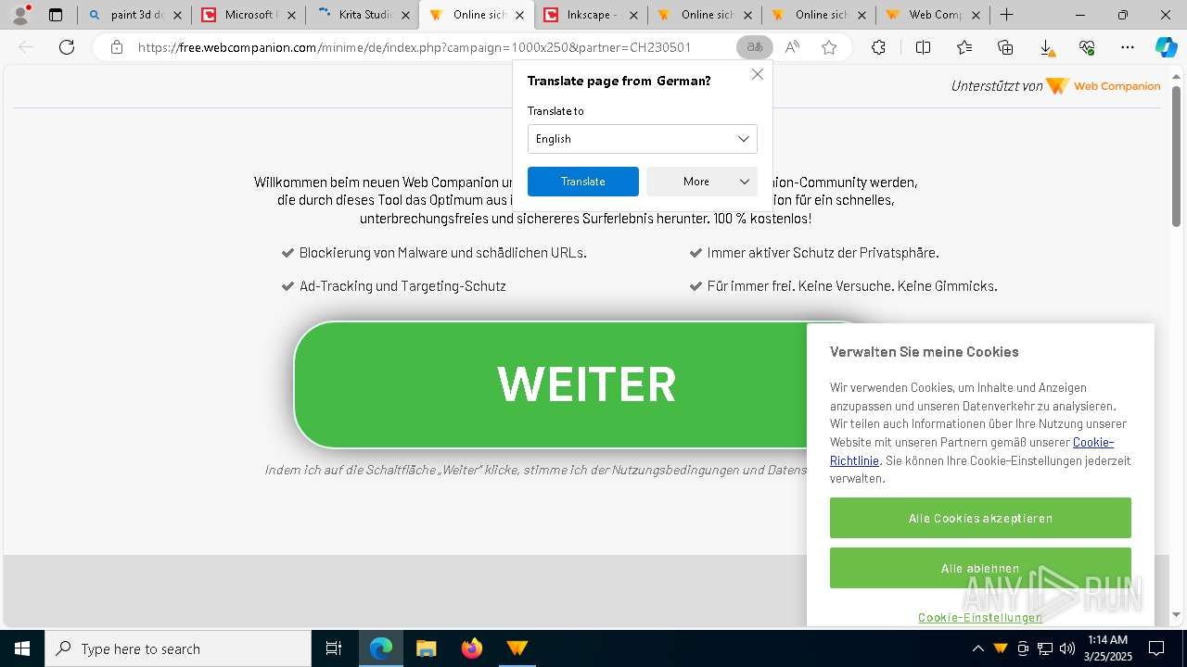This screenshot has width=1187, height=667.
Task: Open Browser essentials icon
Action: point(1087,47)
